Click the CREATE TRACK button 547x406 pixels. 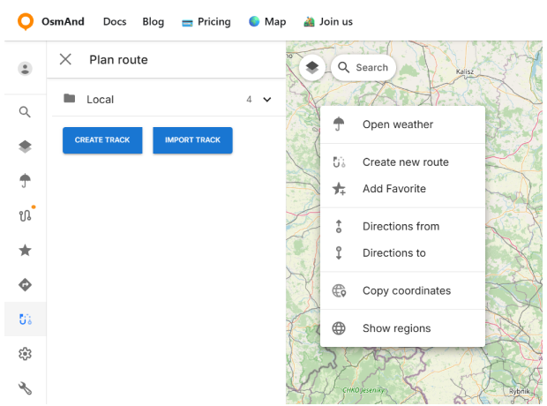(x=102, y=140)
